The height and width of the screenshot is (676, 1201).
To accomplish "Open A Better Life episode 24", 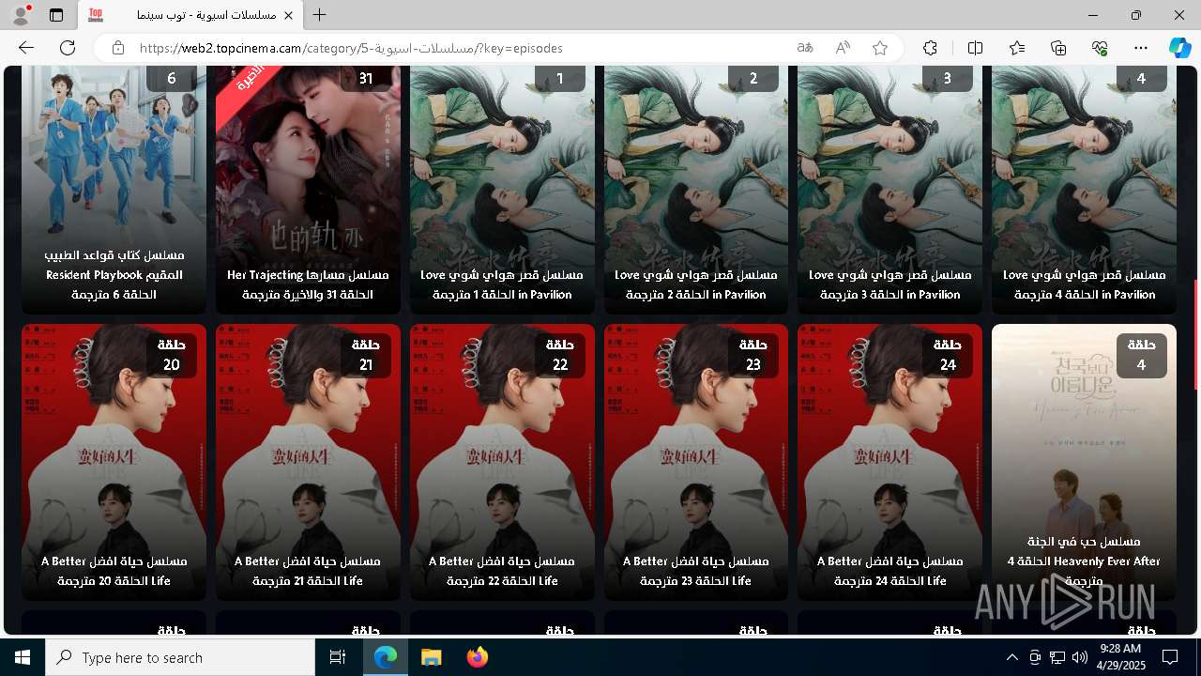I will (x=889, y=462).
